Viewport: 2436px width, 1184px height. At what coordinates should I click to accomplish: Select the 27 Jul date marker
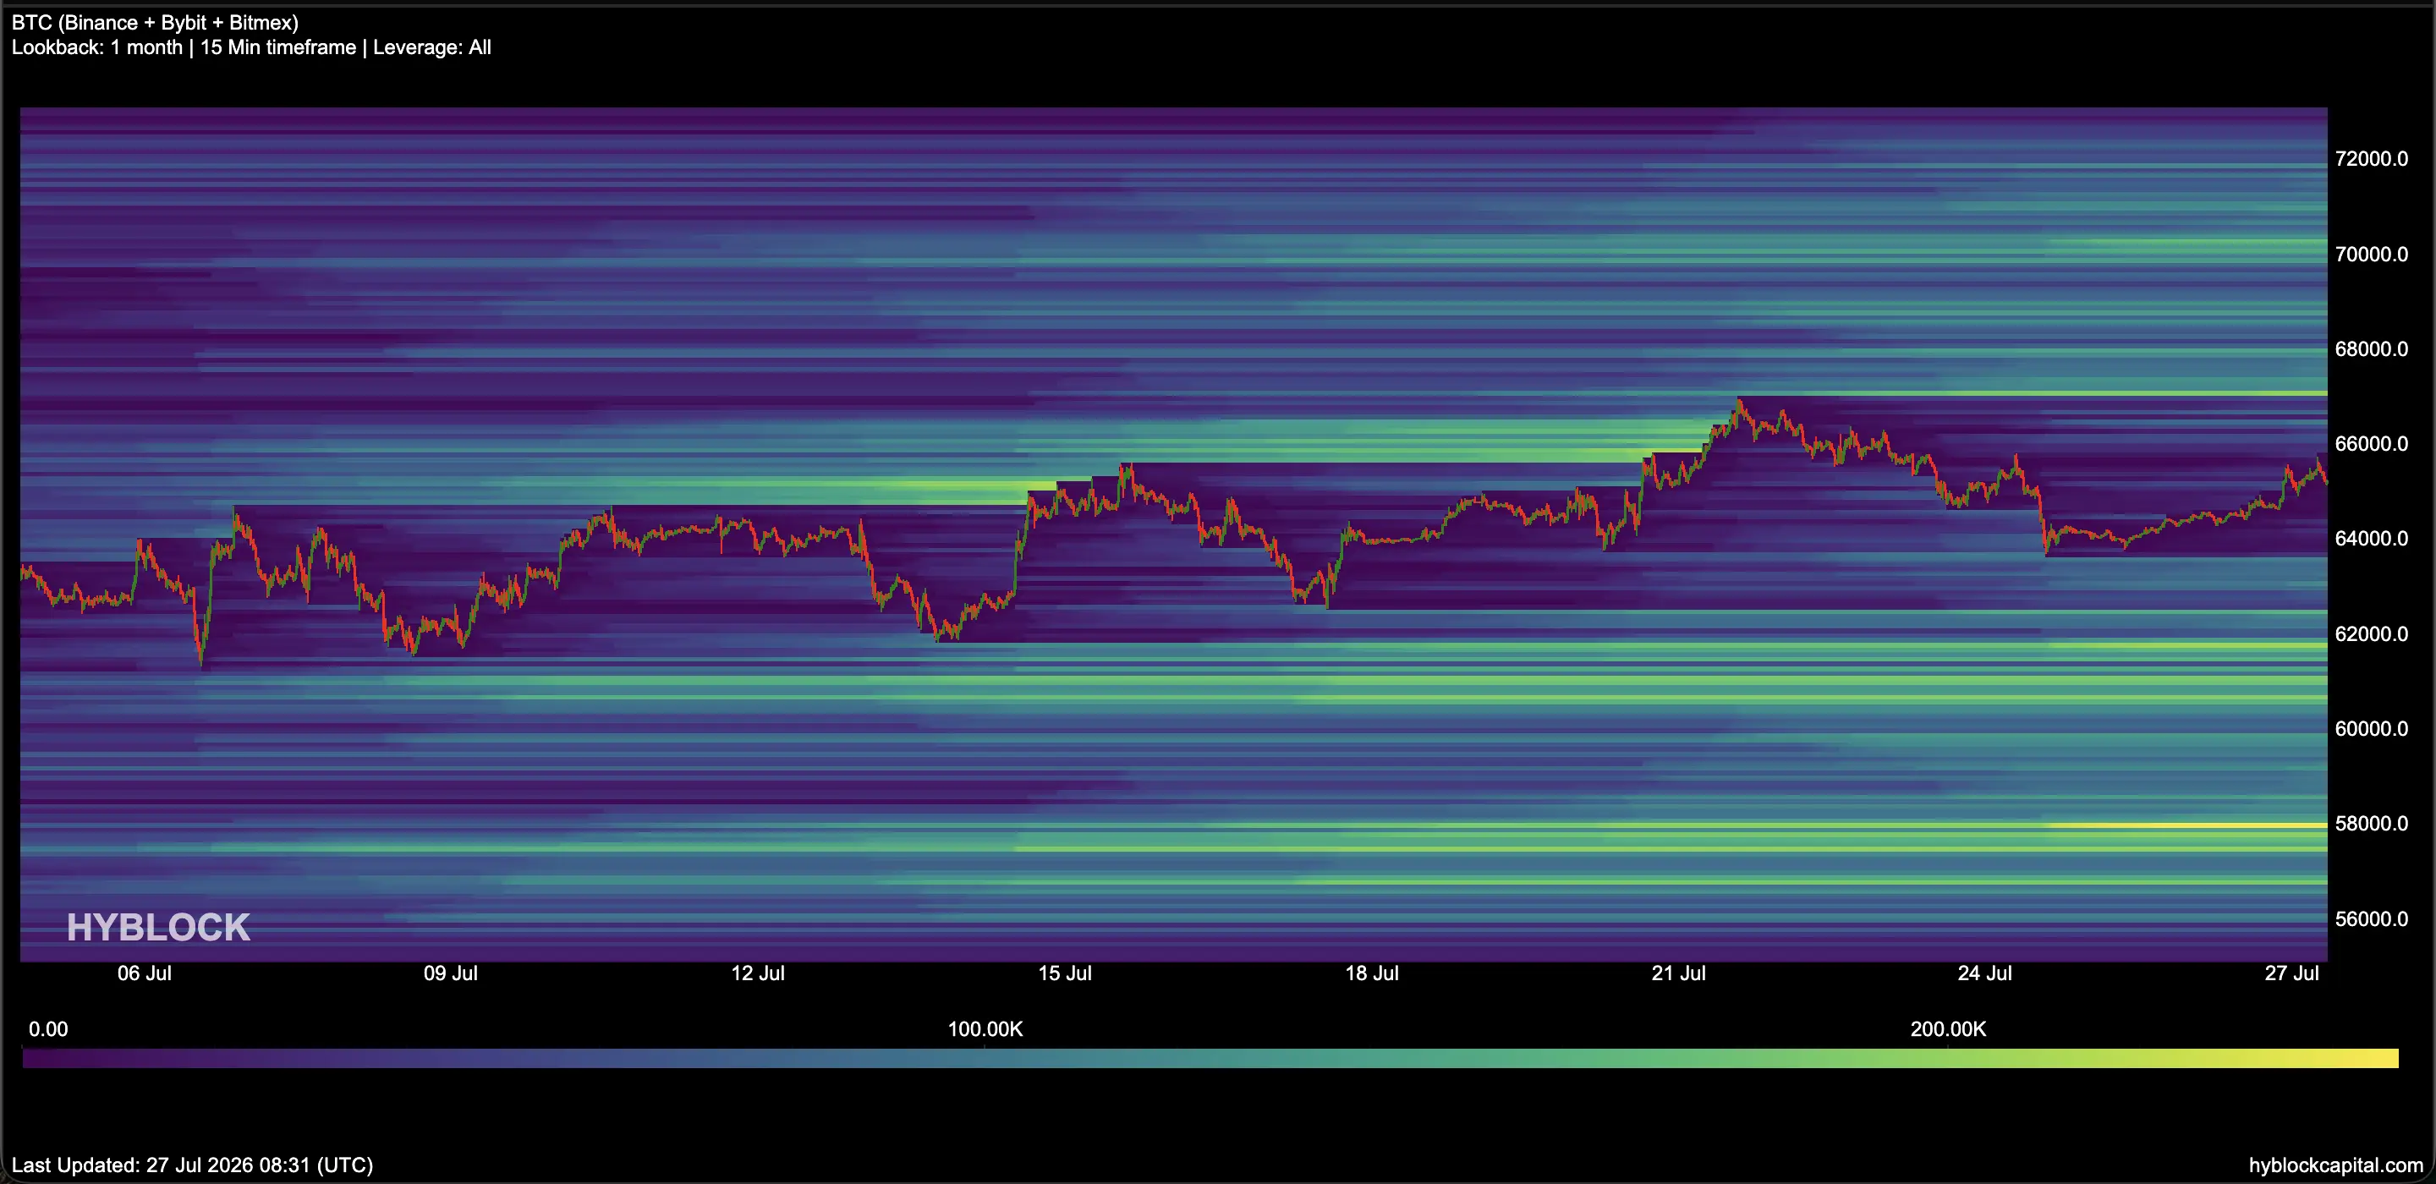click(x=2291, y=973)
